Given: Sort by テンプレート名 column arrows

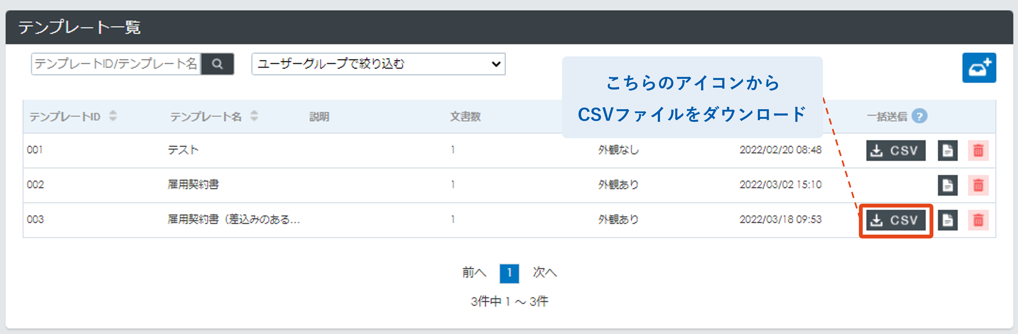Looking at the screenshot, I should coord(254,116).
